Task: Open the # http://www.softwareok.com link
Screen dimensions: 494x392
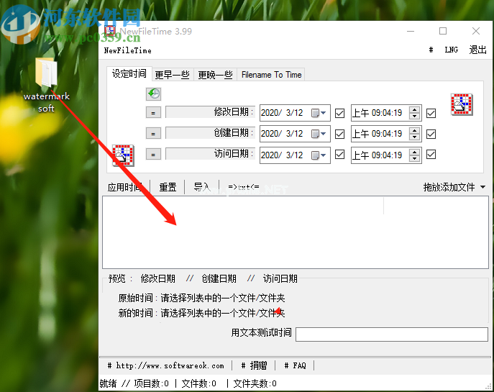Action: coord(165,365)
